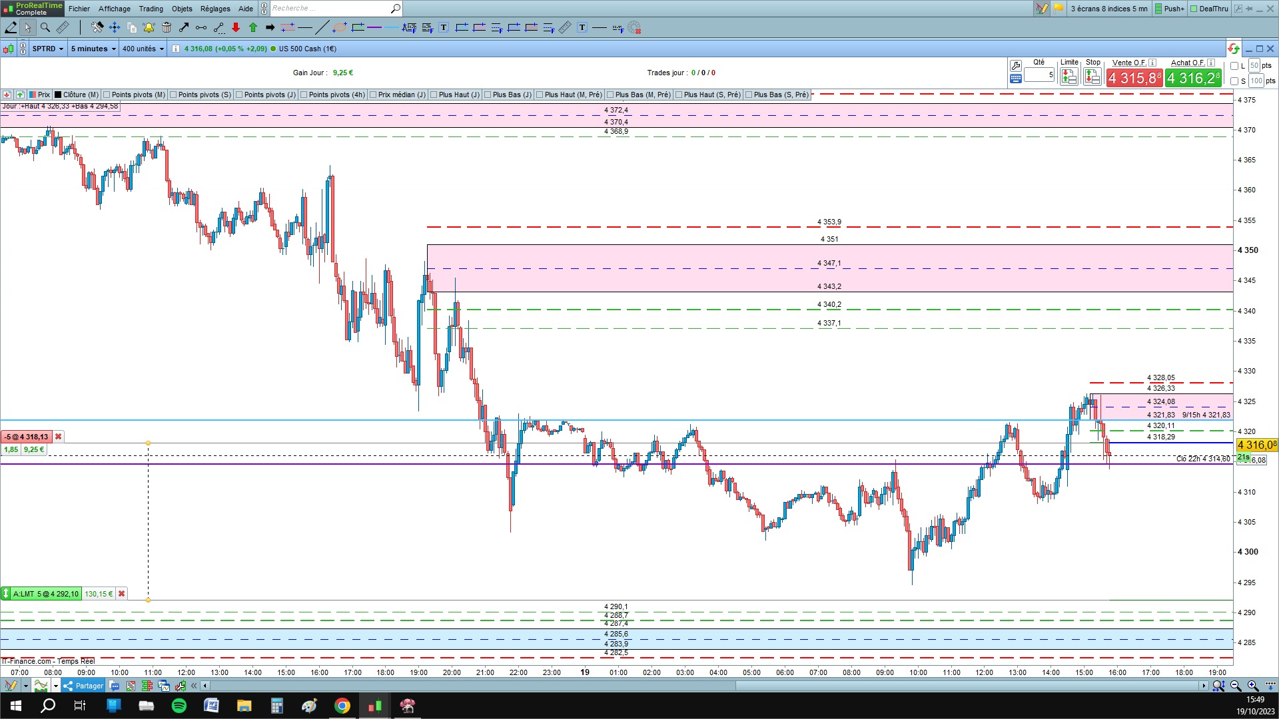This screenshot has height=719, width=1279.
Task: Check the L 50 pts limit box
Action: pyautogui.click(x=1234, y=66)
